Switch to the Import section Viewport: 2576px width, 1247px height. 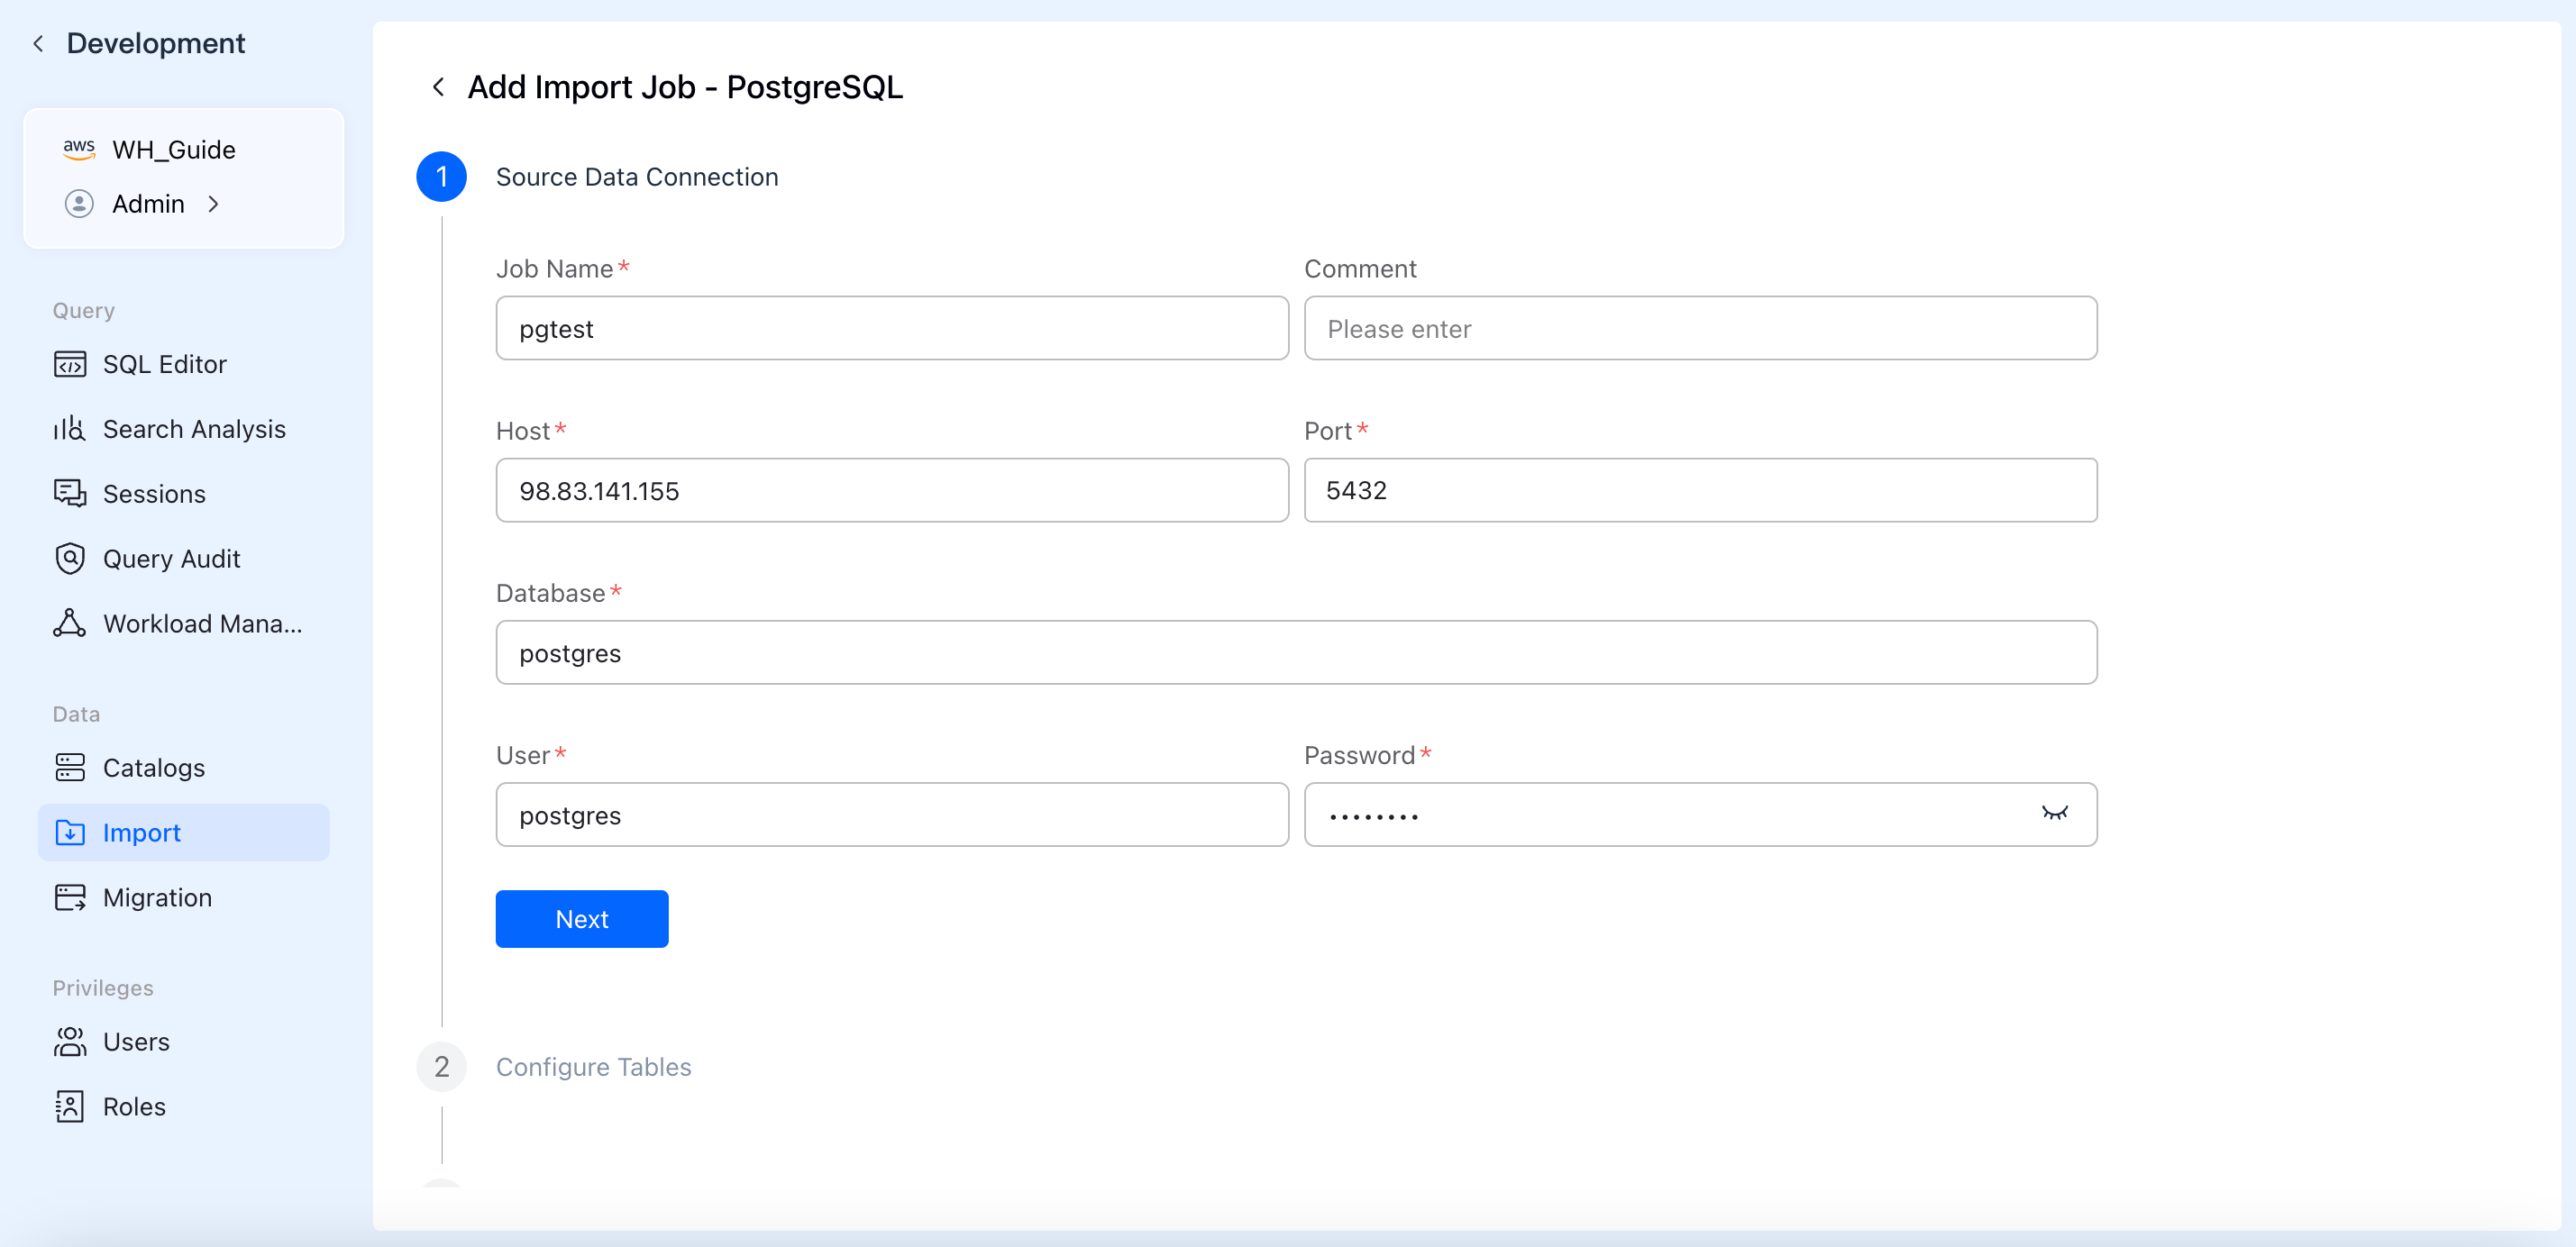click(141, 832)
